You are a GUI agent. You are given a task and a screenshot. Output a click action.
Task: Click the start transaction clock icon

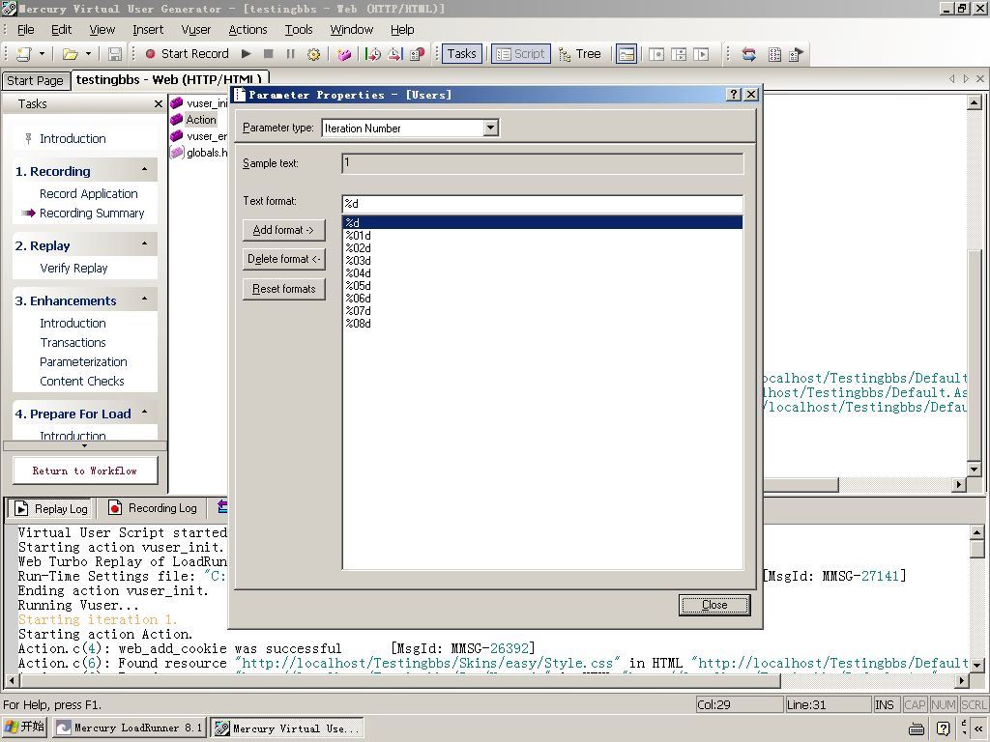pos(373,54)
